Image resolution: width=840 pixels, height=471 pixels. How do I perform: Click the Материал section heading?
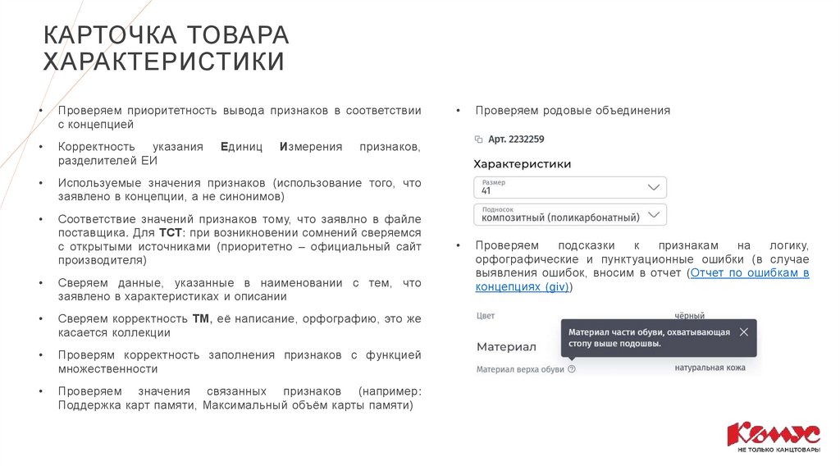click(x=506, y=347)
